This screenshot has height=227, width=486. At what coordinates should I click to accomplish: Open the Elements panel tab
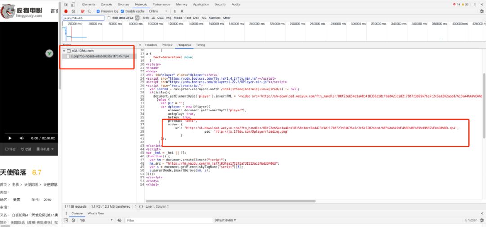[89, 4]
